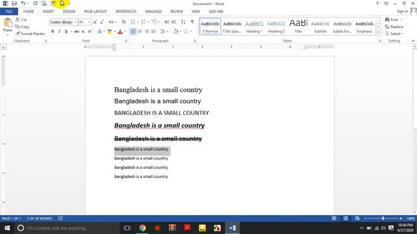Sort the selected text

click(183, 22)
